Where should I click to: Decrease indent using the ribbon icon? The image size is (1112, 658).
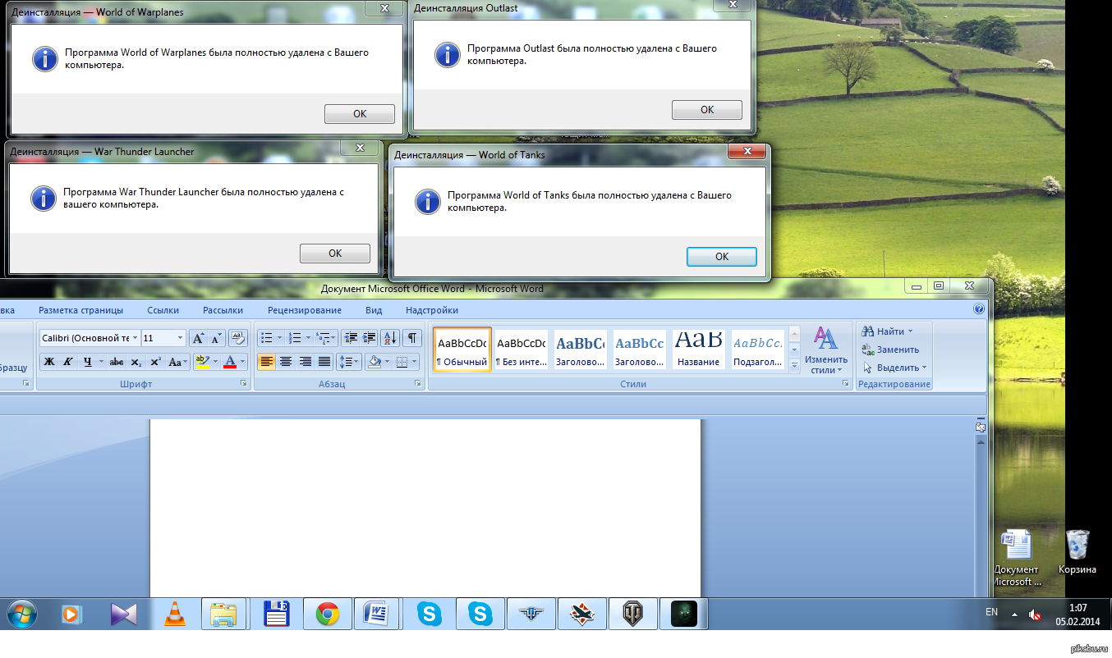click(x=351, y=338)
